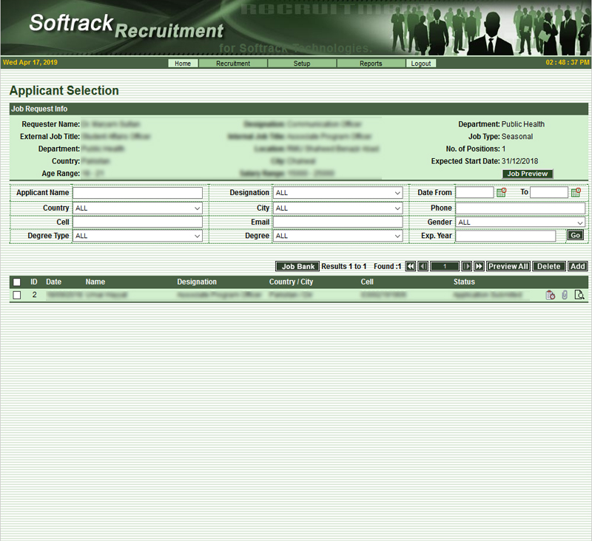The width and height of the screenshot is (592, 541).
Task: Click the clipboard icon for applicant 2
Action: 550,295
